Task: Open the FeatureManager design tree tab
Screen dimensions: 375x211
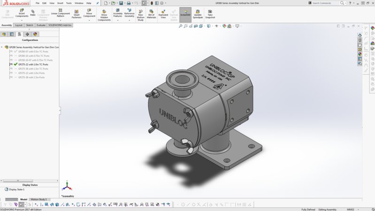Action: pyautogui.click(x=4, y=34)
